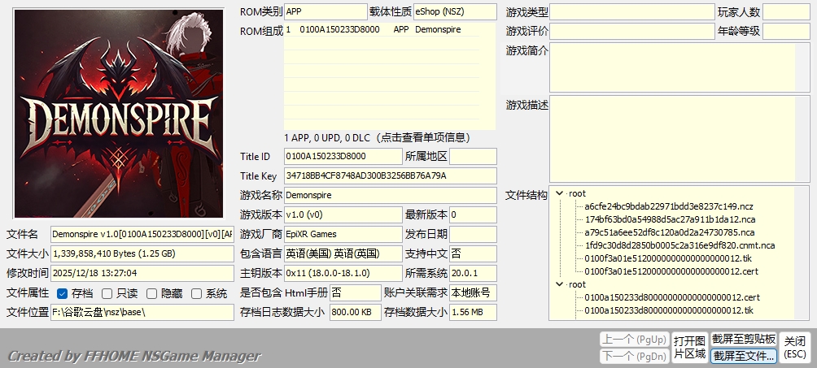Click the Title Key field
Screen dimensions: 817x368
click(389, 175)
